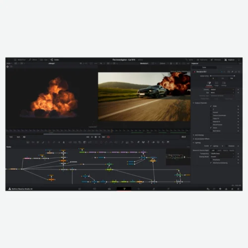Open the Project Manager home icon
This screenshot has height=248, width=248.
(x=232, y=189)
